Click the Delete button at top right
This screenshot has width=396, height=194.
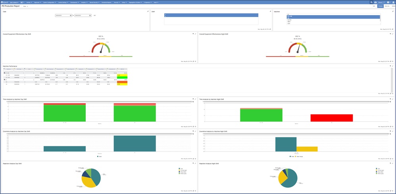pos(393,6)
